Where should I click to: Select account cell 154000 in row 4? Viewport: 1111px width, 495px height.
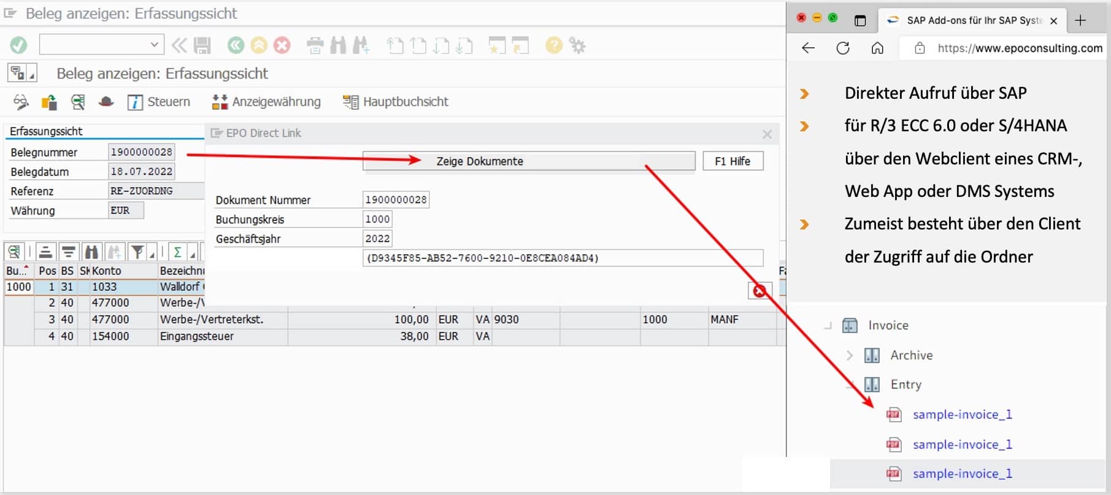tap(123, 336)
